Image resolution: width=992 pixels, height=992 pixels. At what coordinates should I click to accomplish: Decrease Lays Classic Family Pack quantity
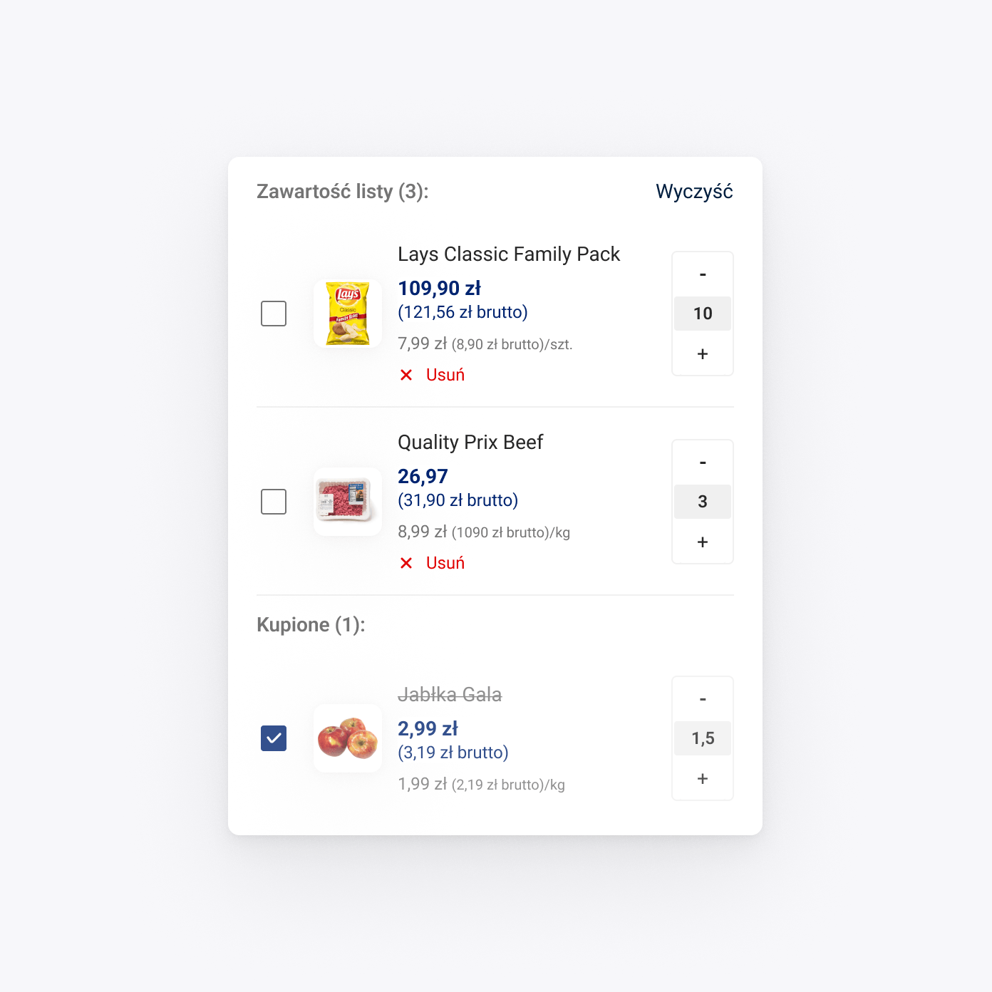(x=703, y=274)
